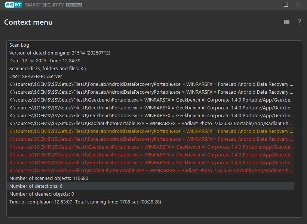This screenshot has width=307, height=224.
Task: Click "Number of cleaned objects: 0" line
Action: [150, 194]
